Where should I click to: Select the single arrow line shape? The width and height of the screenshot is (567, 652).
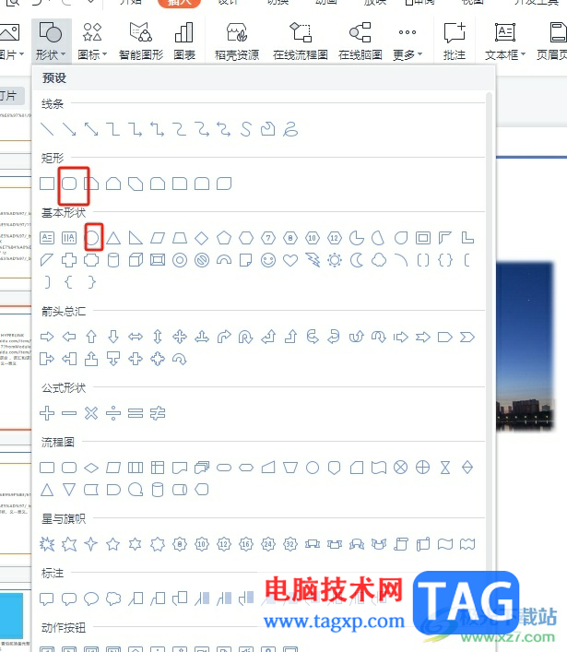69,129
